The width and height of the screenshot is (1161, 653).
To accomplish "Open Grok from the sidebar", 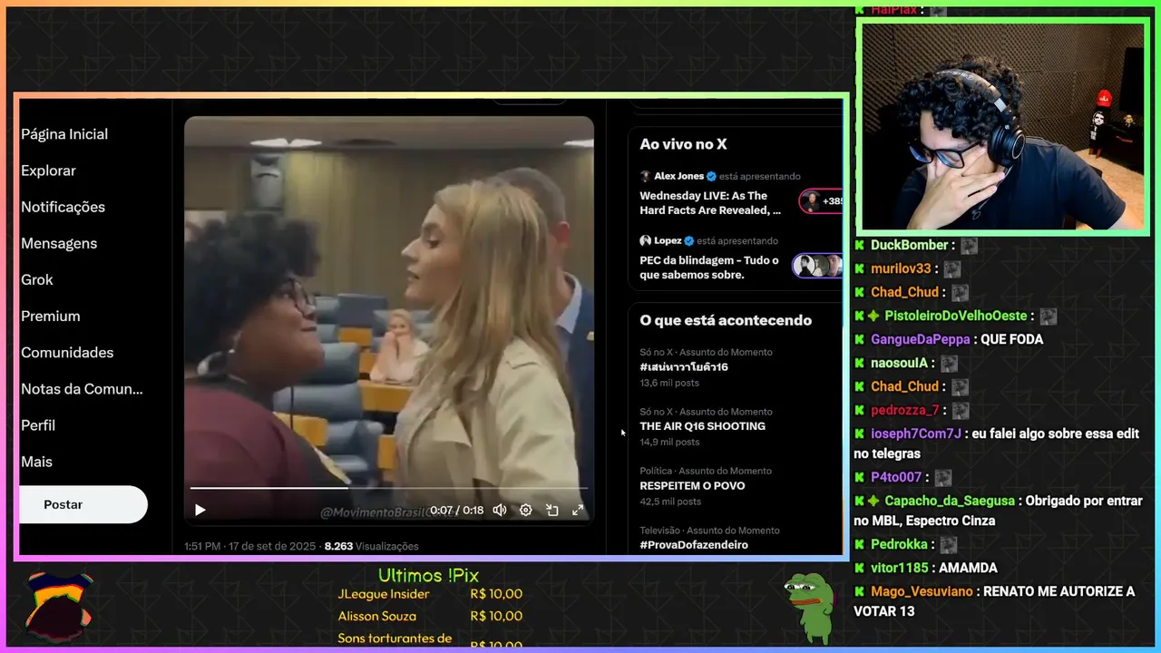I will click(x=37, y=279).
